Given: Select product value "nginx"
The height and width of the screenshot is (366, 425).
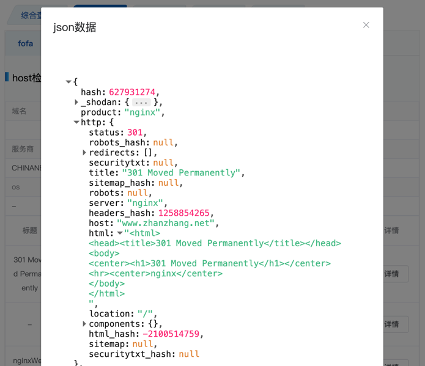Looking at the screenshot, I should pyautogui.click(x=142, y=112).
